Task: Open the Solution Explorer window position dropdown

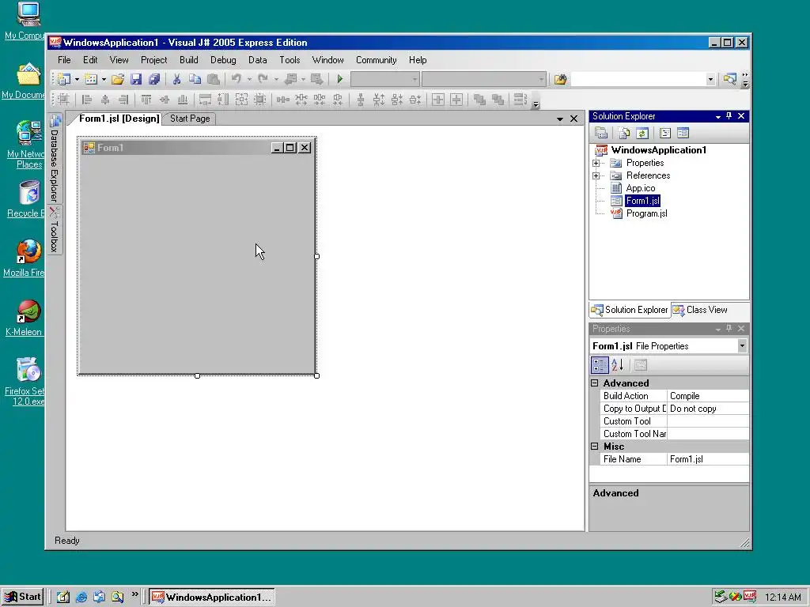Action: (718, 117)
